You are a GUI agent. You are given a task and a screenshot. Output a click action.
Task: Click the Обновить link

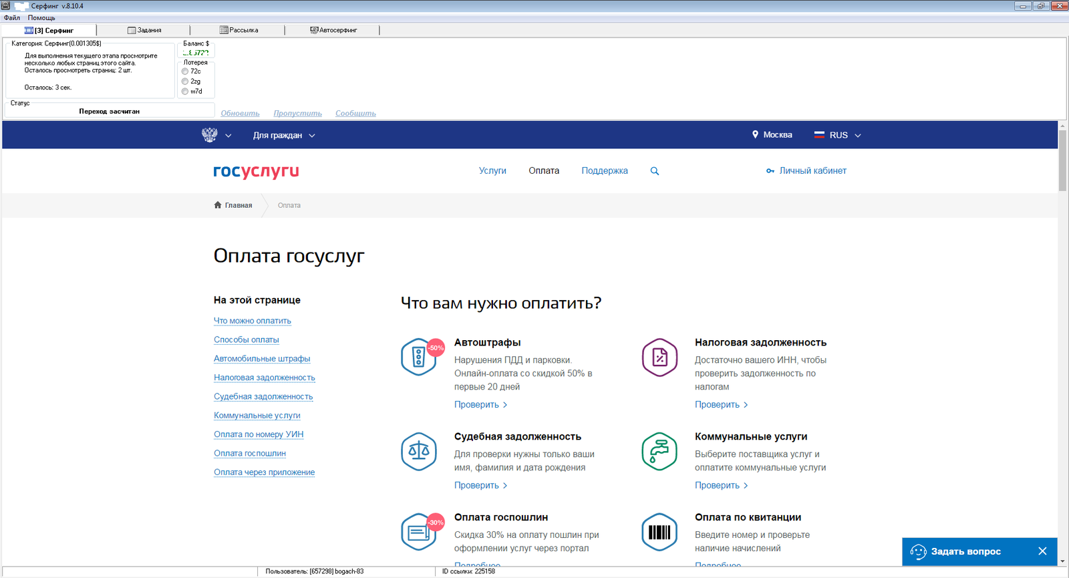click(x=240, y=114)
